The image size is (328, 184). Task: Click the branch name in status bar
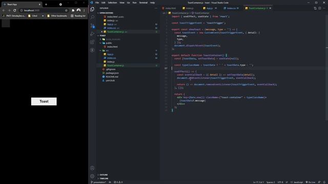click(98, 182)
